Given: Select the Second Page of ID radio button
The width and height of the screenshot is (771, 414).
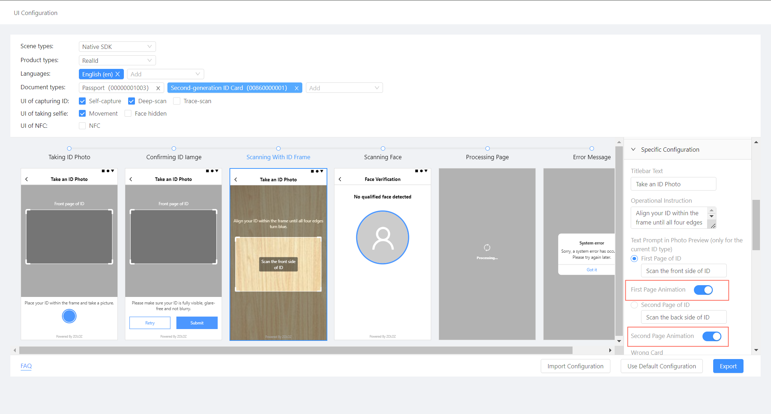Looking at the screenshot, I should 634,305.
